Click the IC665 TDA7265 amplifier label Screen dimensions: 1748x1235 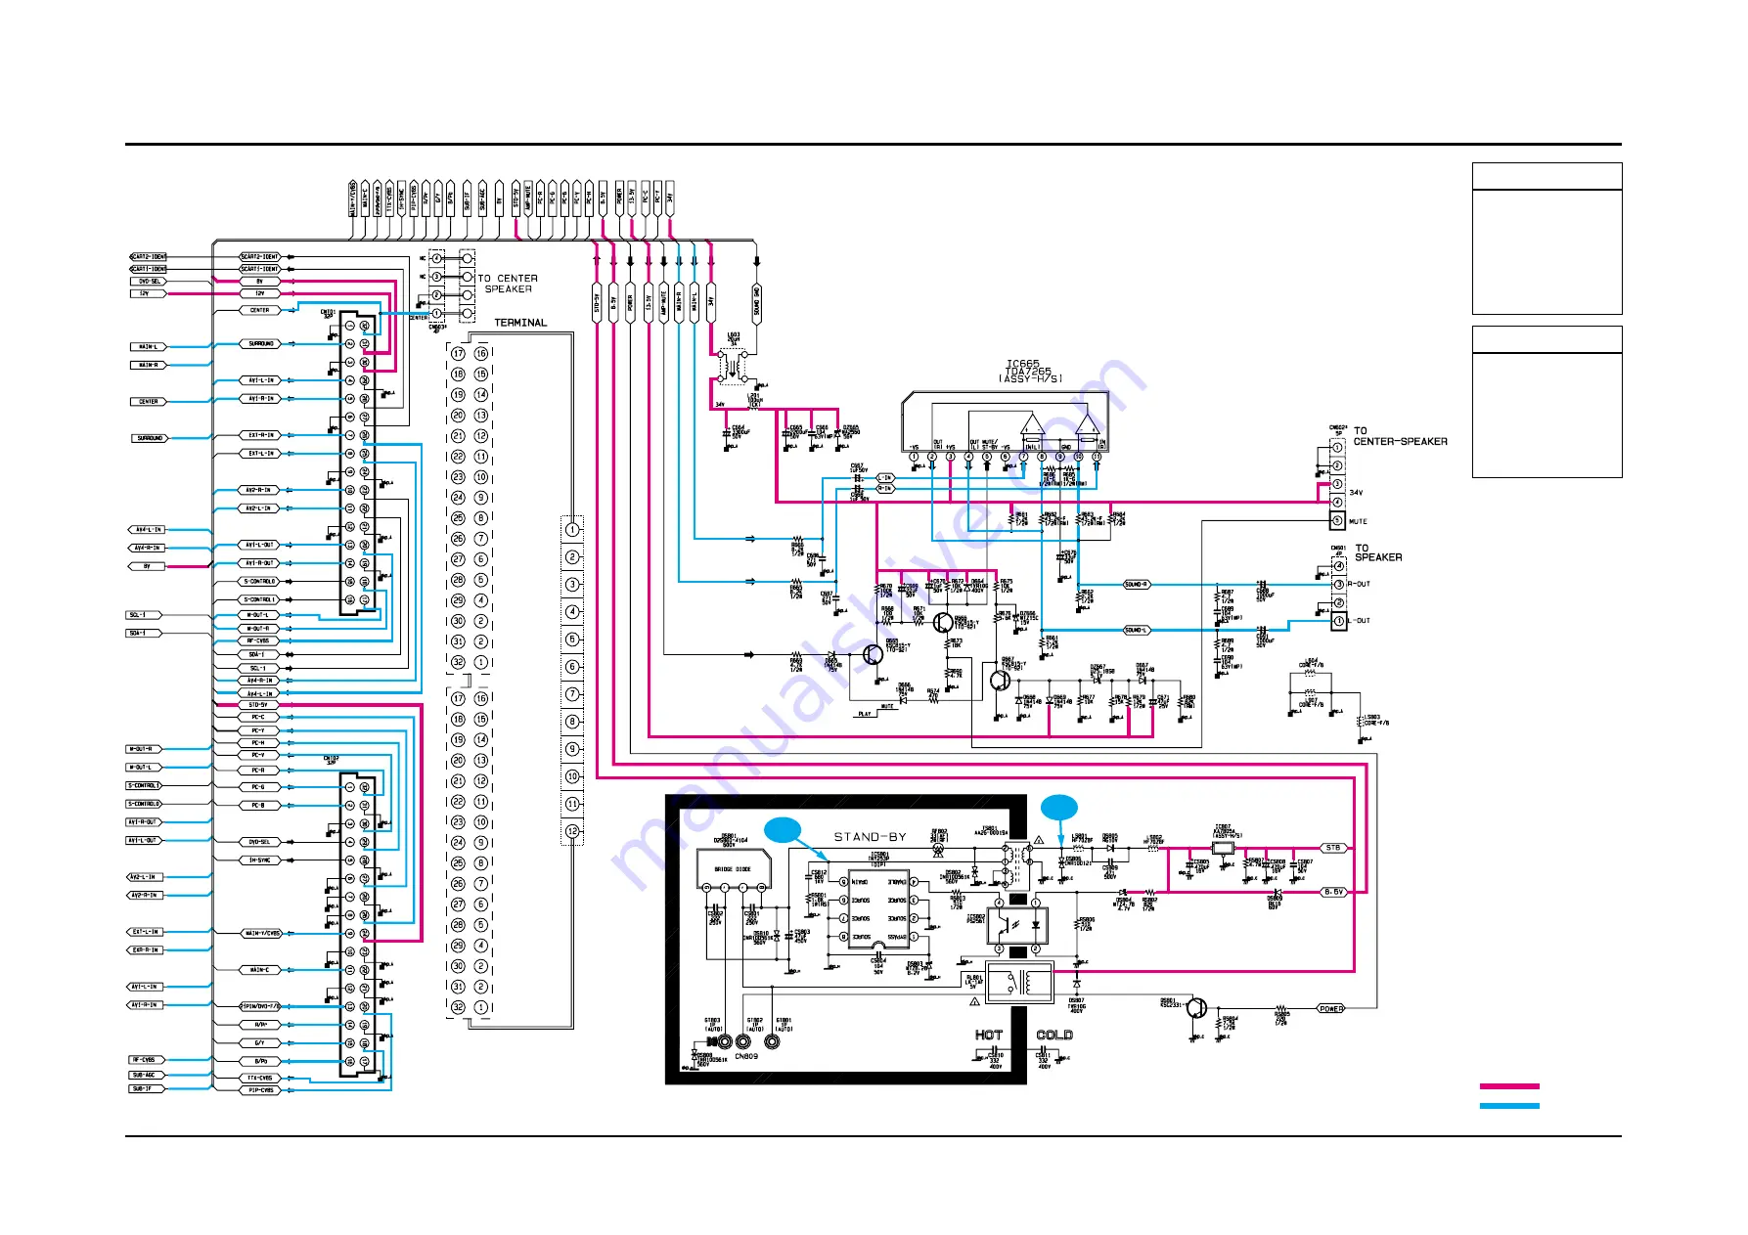click(x=1031, y=371)
